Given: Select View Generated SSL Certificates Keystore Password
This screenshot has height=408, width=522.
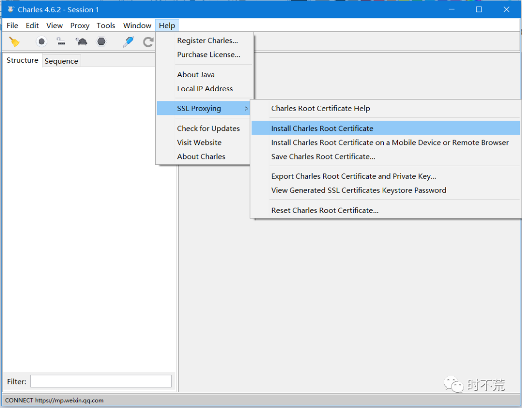Looking at the screenshot, I should pos(386,190).
